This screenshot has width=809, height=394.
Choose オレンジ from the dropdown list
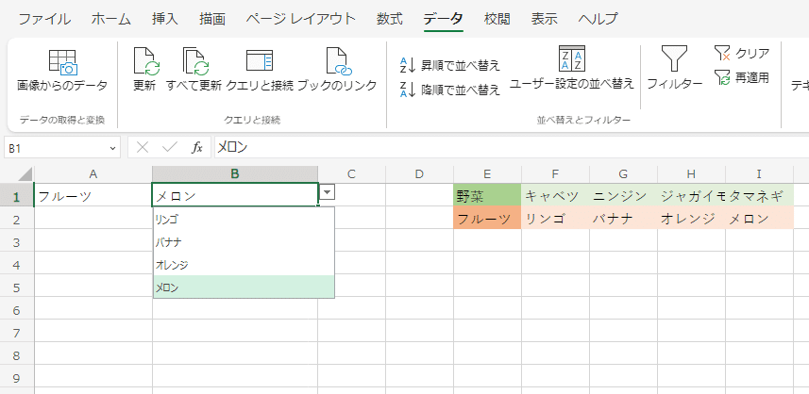click(244, 264)
